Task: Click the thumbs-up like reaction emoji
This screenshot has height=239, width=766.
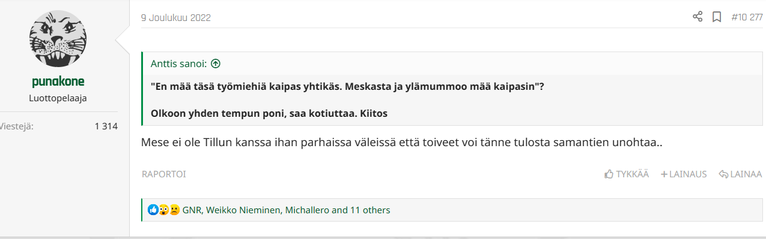Action: [153, 210]
